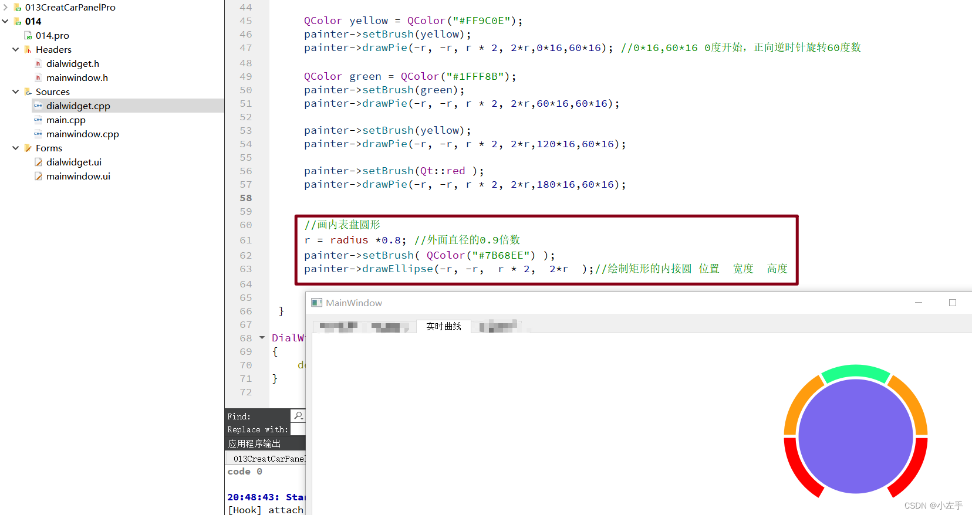Viewport: 972px width, 515px height.
Task: Fold the function at line 68
Action: pyautogui.click(x=262, y=338)
